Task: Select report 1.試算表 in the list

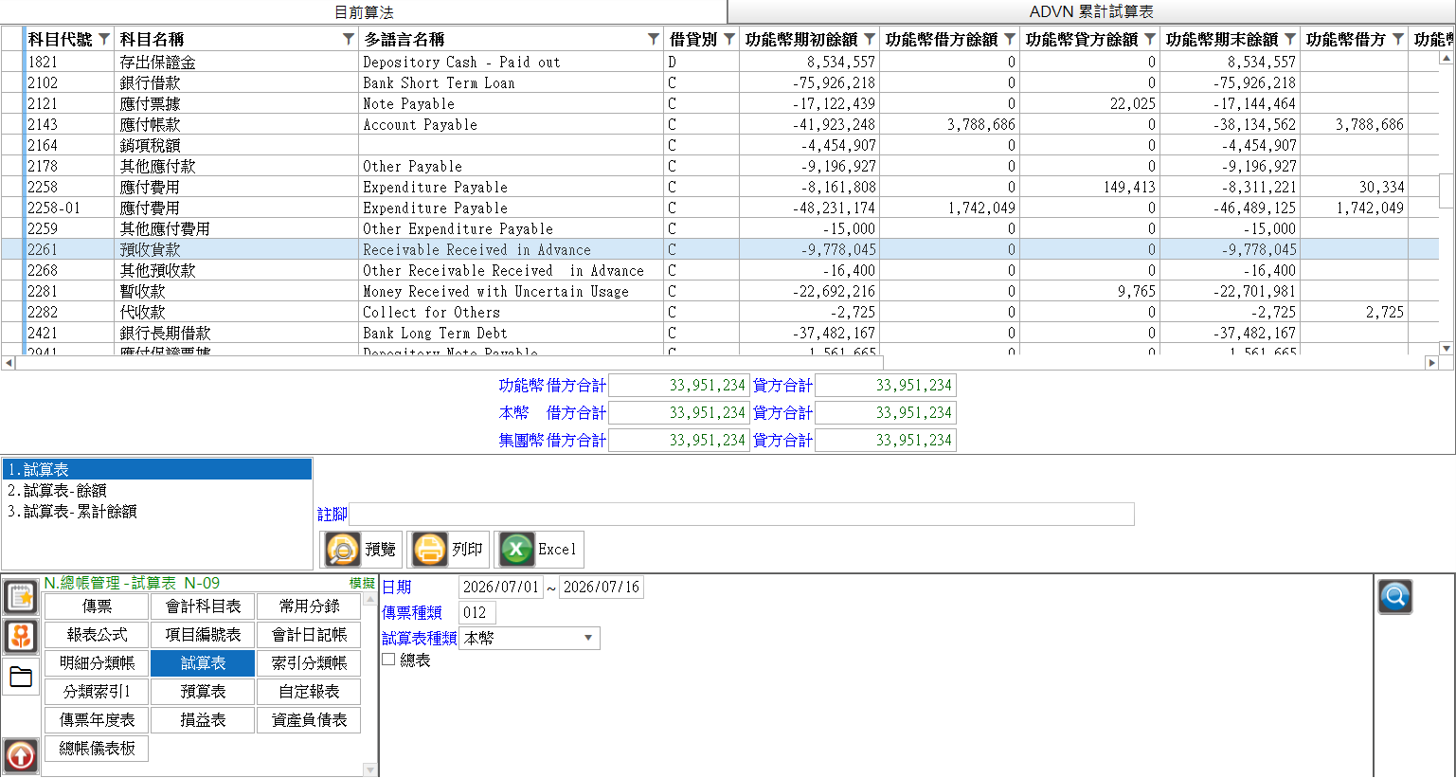Action: (x=157, y=469)
